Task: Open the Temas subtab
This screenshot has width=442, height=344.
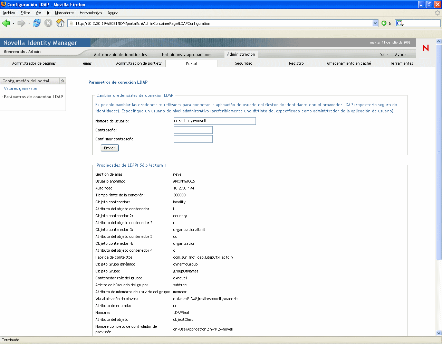Action: click(x=86, y=63)
